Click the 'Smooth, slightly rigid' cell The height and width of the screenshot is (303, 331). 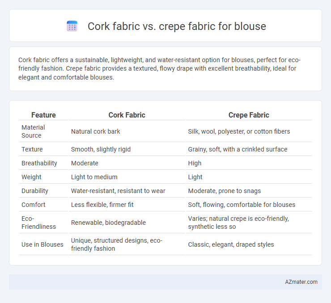pyautogui.click(x=101, y=149)
